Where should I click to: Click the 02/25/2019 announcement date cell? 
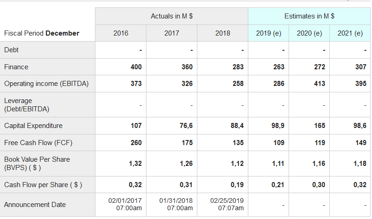tap(227, 204)
